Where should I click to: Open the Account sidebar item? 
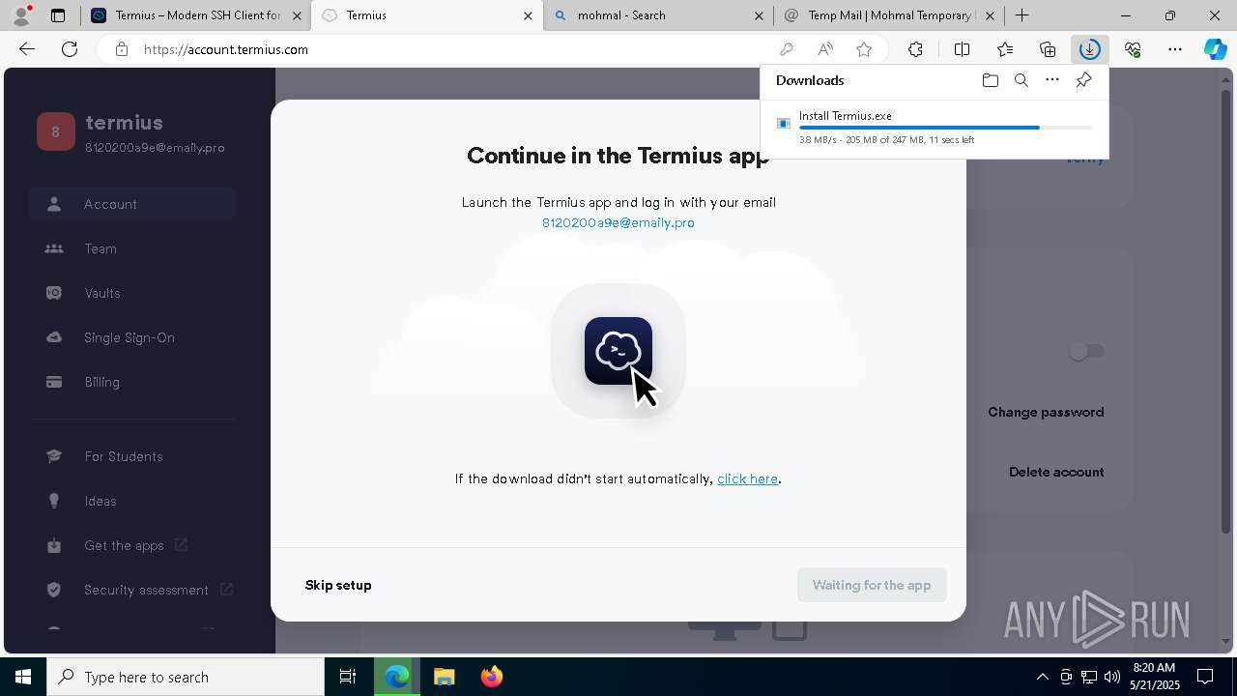coord(132,204)
